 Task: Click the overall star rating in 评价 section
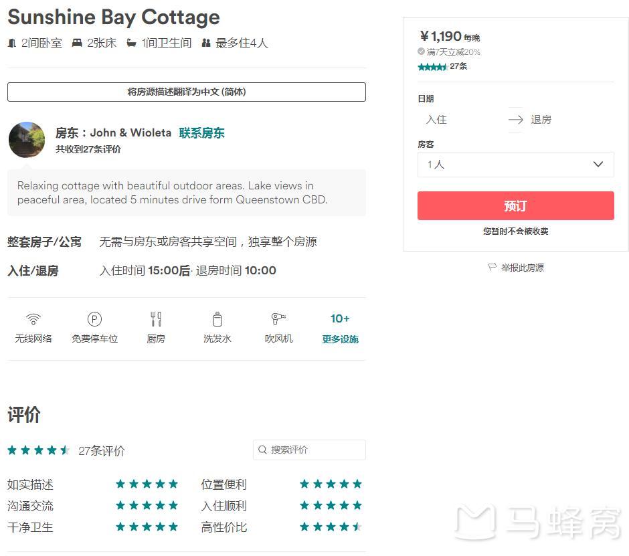pyautogui.click(x=39, y=450)
